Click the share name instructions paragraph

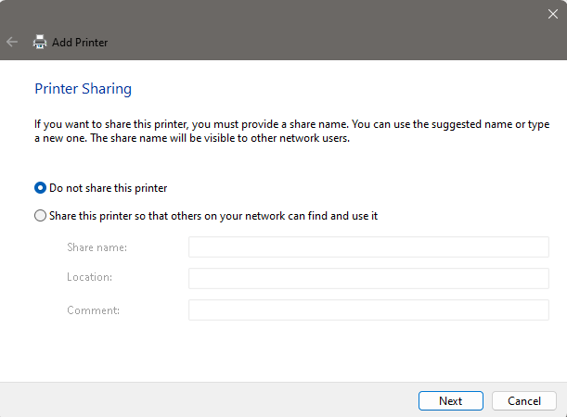(291, 131)
